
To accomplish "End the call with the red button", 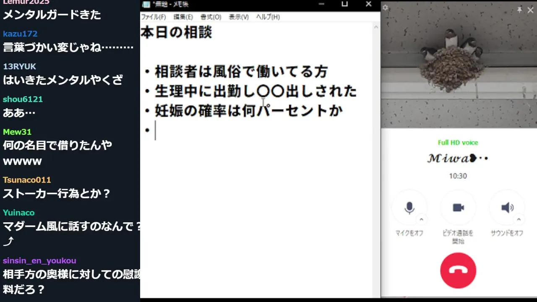I will tap(458, 271).
